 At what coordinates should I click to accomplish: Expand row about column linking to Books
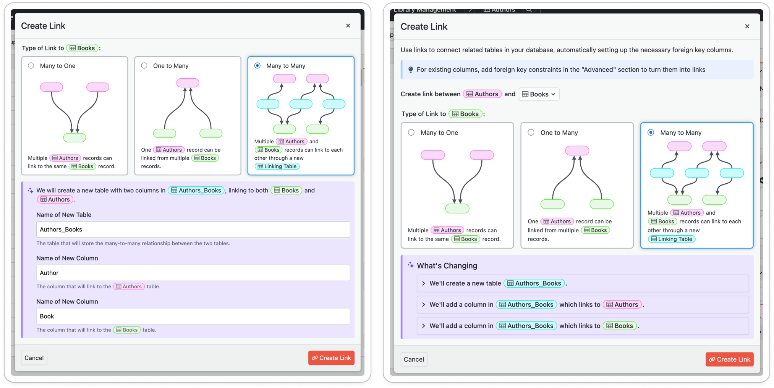click(583, 326)
